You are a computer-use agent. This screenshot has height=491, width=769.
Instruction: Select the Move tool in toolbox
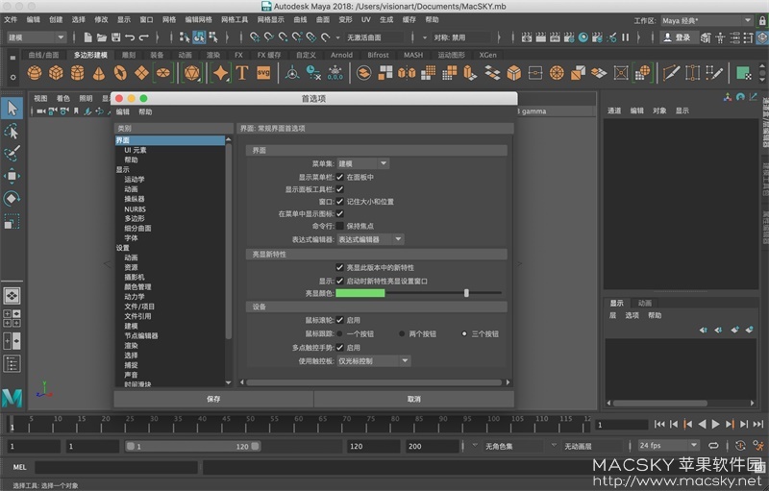pyautogui.click(x=12, y=176)
